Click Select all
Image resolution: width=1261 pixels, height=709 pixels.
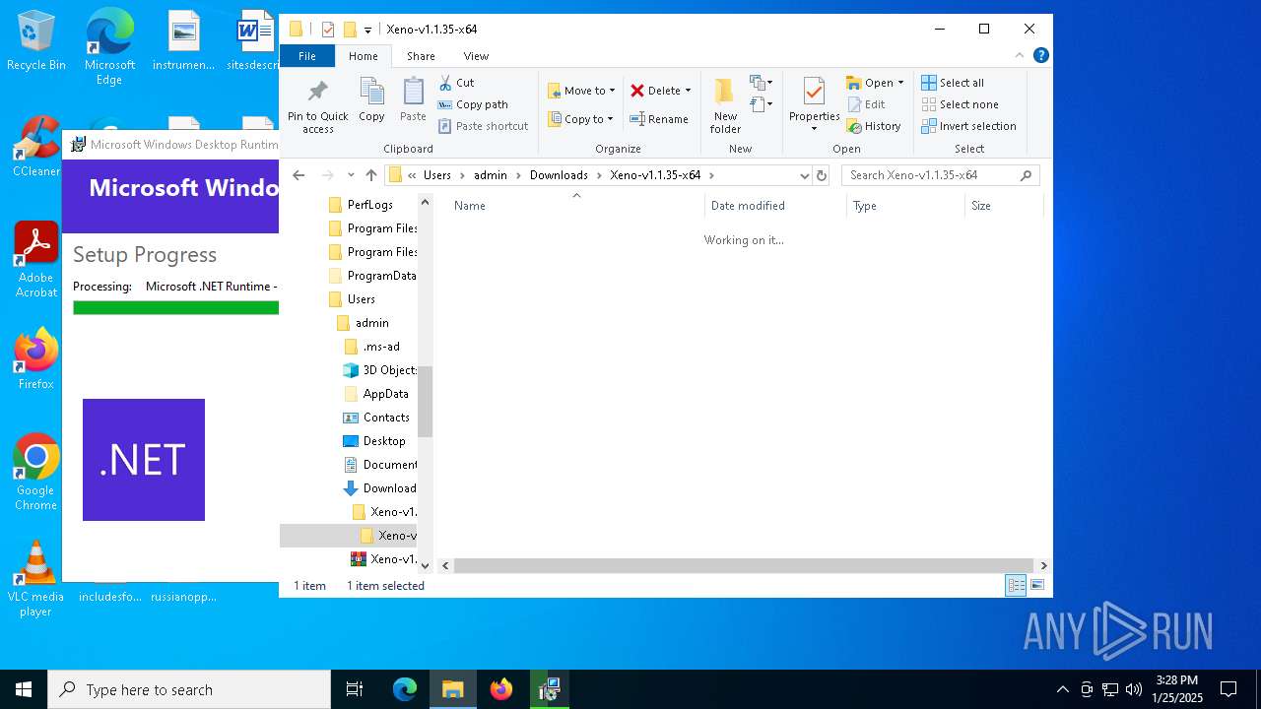coord(953,83)
